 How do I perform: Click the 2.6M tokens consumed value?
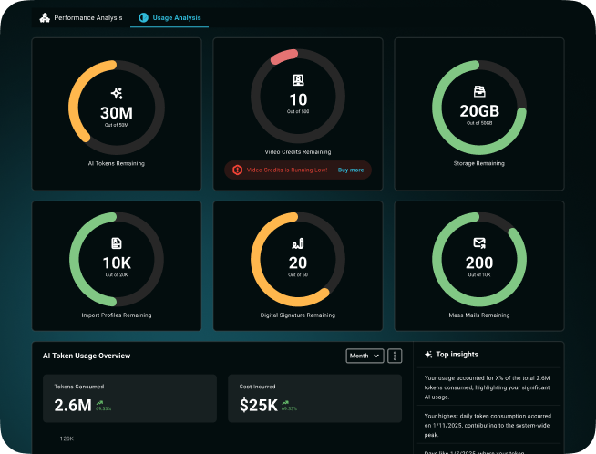[73, 406]
